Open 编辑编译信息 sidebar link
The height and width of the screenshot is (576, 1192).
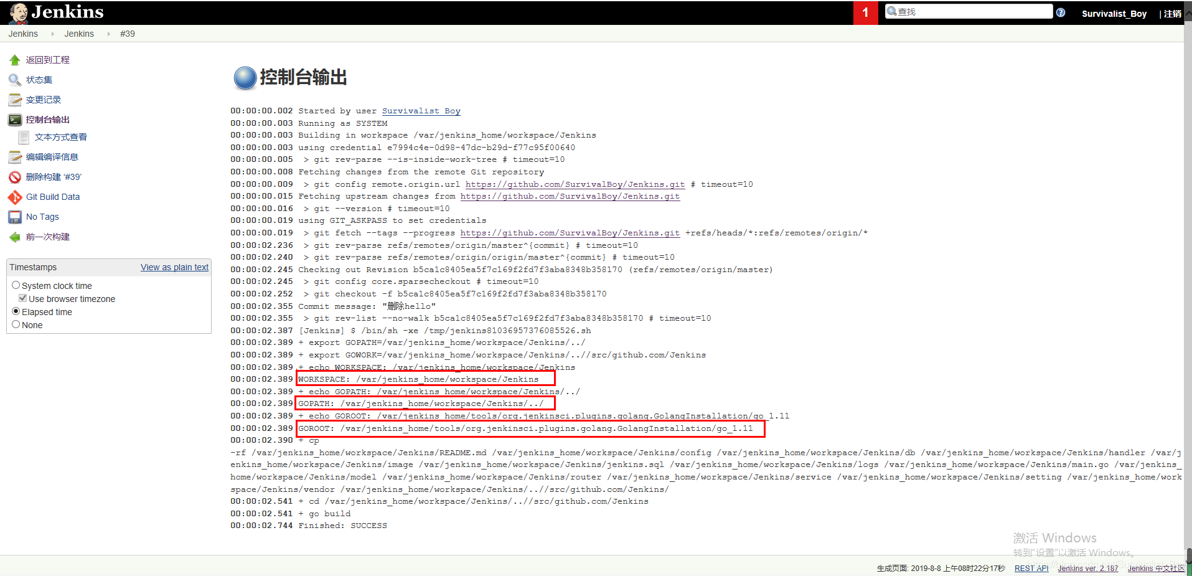click(52, 157)
